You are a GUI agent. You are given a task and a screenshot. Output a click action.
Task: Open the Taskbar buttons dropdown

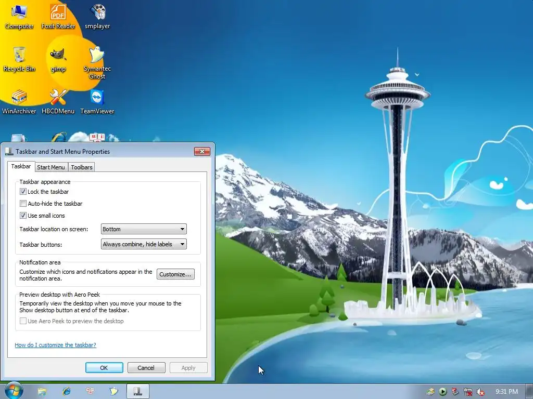[144, 244]
